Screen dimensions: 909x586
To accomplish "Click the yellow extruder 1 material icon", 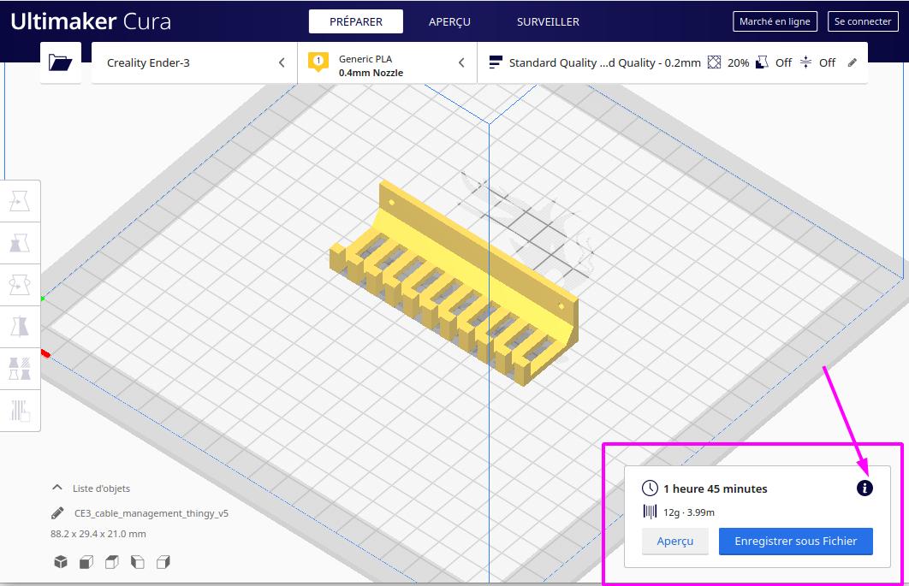I will tap(318, 62).
